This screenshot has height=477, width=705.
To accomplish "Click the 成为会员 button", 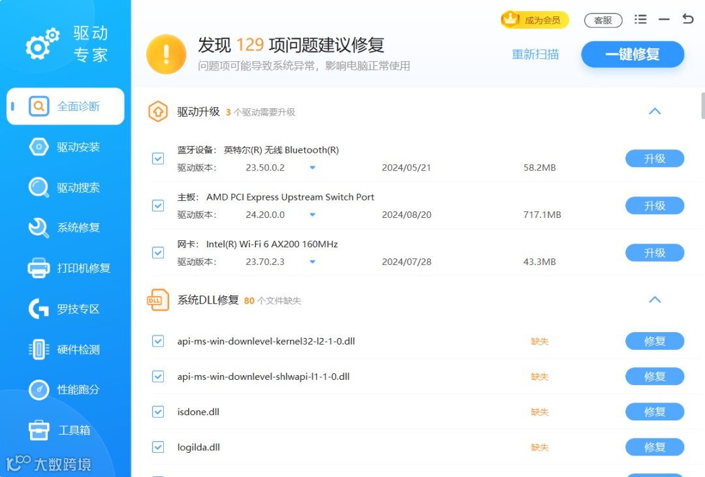I will 535,20.
